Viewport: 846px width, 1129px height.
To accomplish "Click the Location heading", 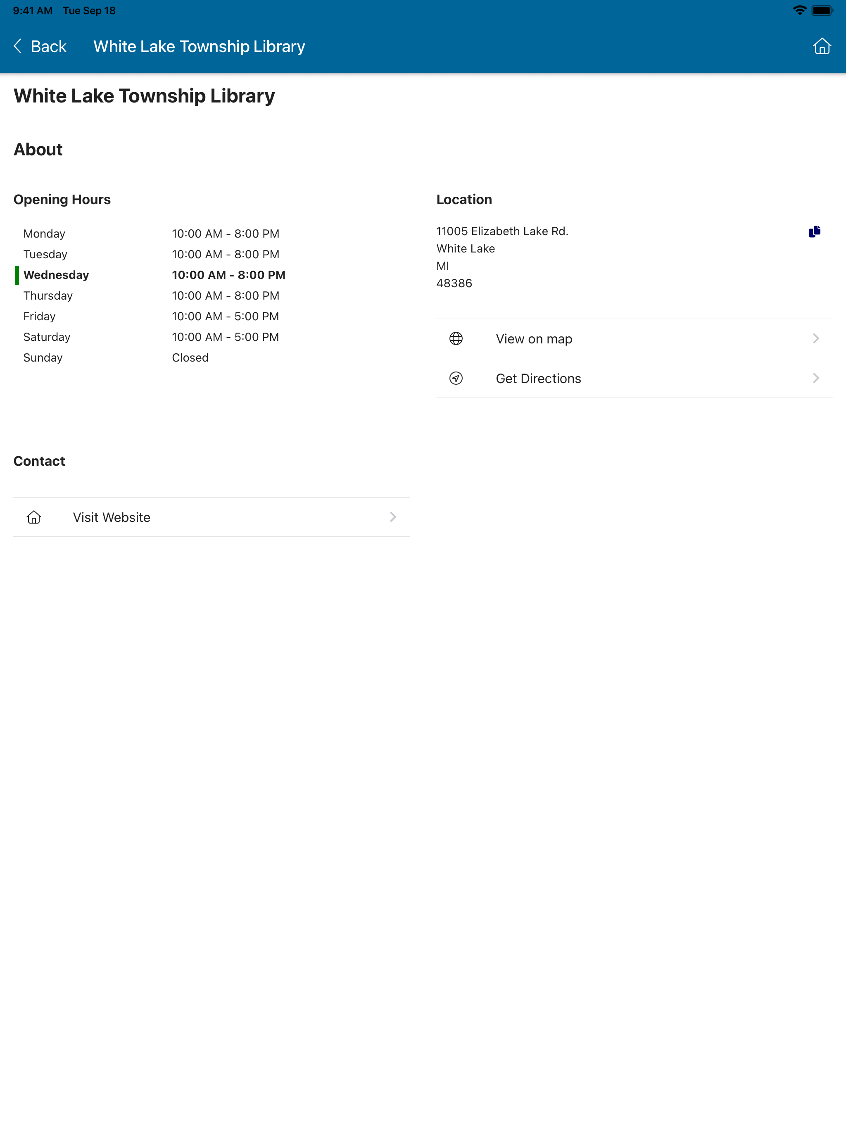I will pos(464,200).
